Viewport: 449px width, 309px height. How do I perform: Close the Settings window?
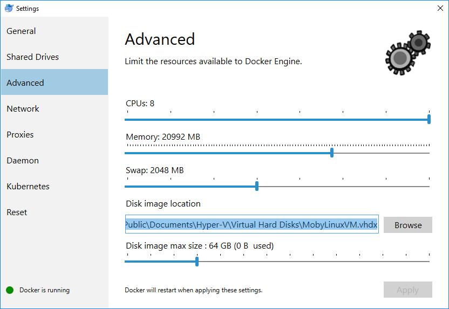tap(440, 8)
